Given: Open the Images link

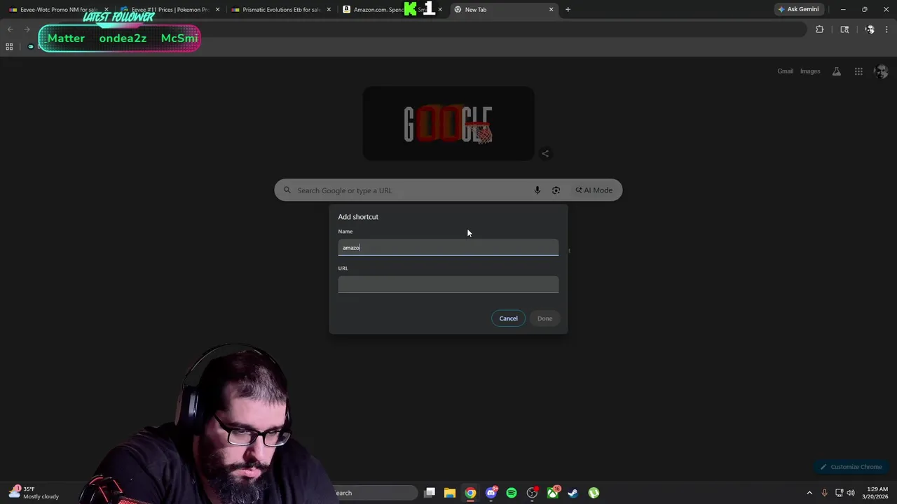Looking at the screenshot, I should [x=810, y=71].
